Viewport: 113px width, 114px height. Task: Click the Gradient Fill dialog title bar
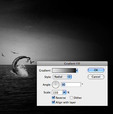(x=72, y=64)
